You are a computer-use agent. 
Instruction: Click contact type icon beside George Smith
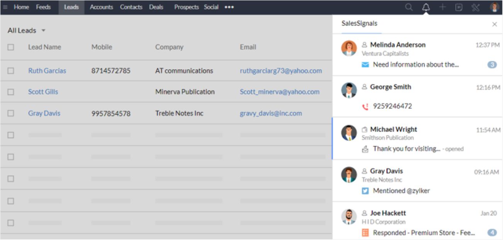point(364,87)
